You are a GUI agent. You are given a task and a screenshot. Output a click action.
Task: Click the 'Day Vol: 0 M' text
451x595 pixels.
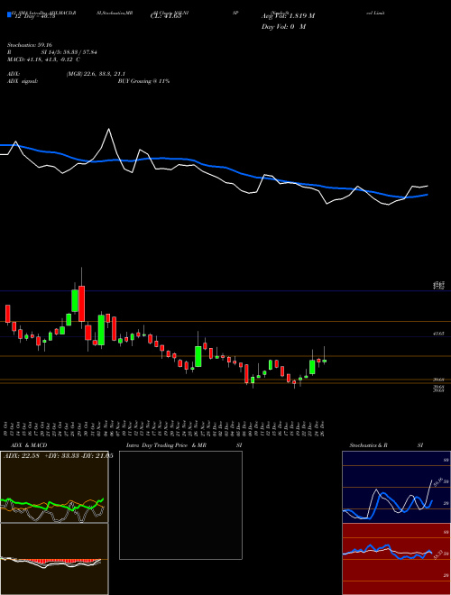pos(283,27)
